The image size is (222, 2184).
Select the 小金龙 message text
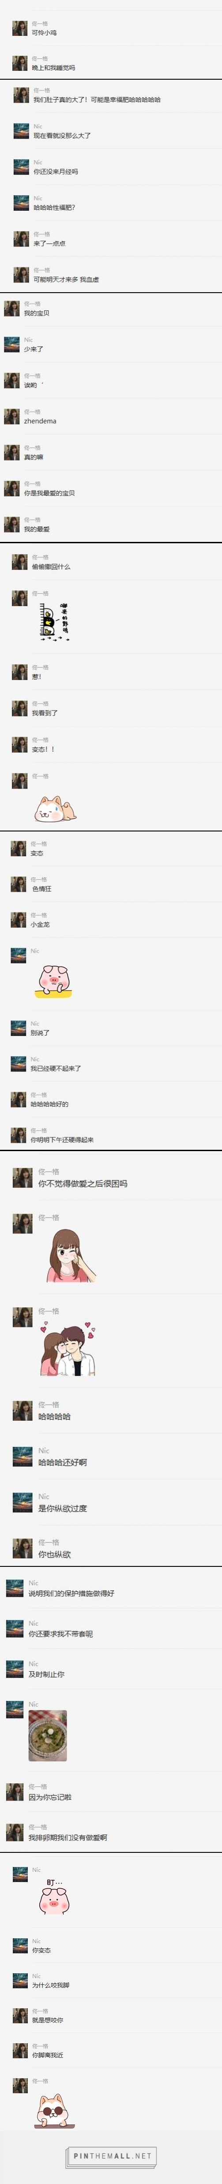click(x=40, y=924)
